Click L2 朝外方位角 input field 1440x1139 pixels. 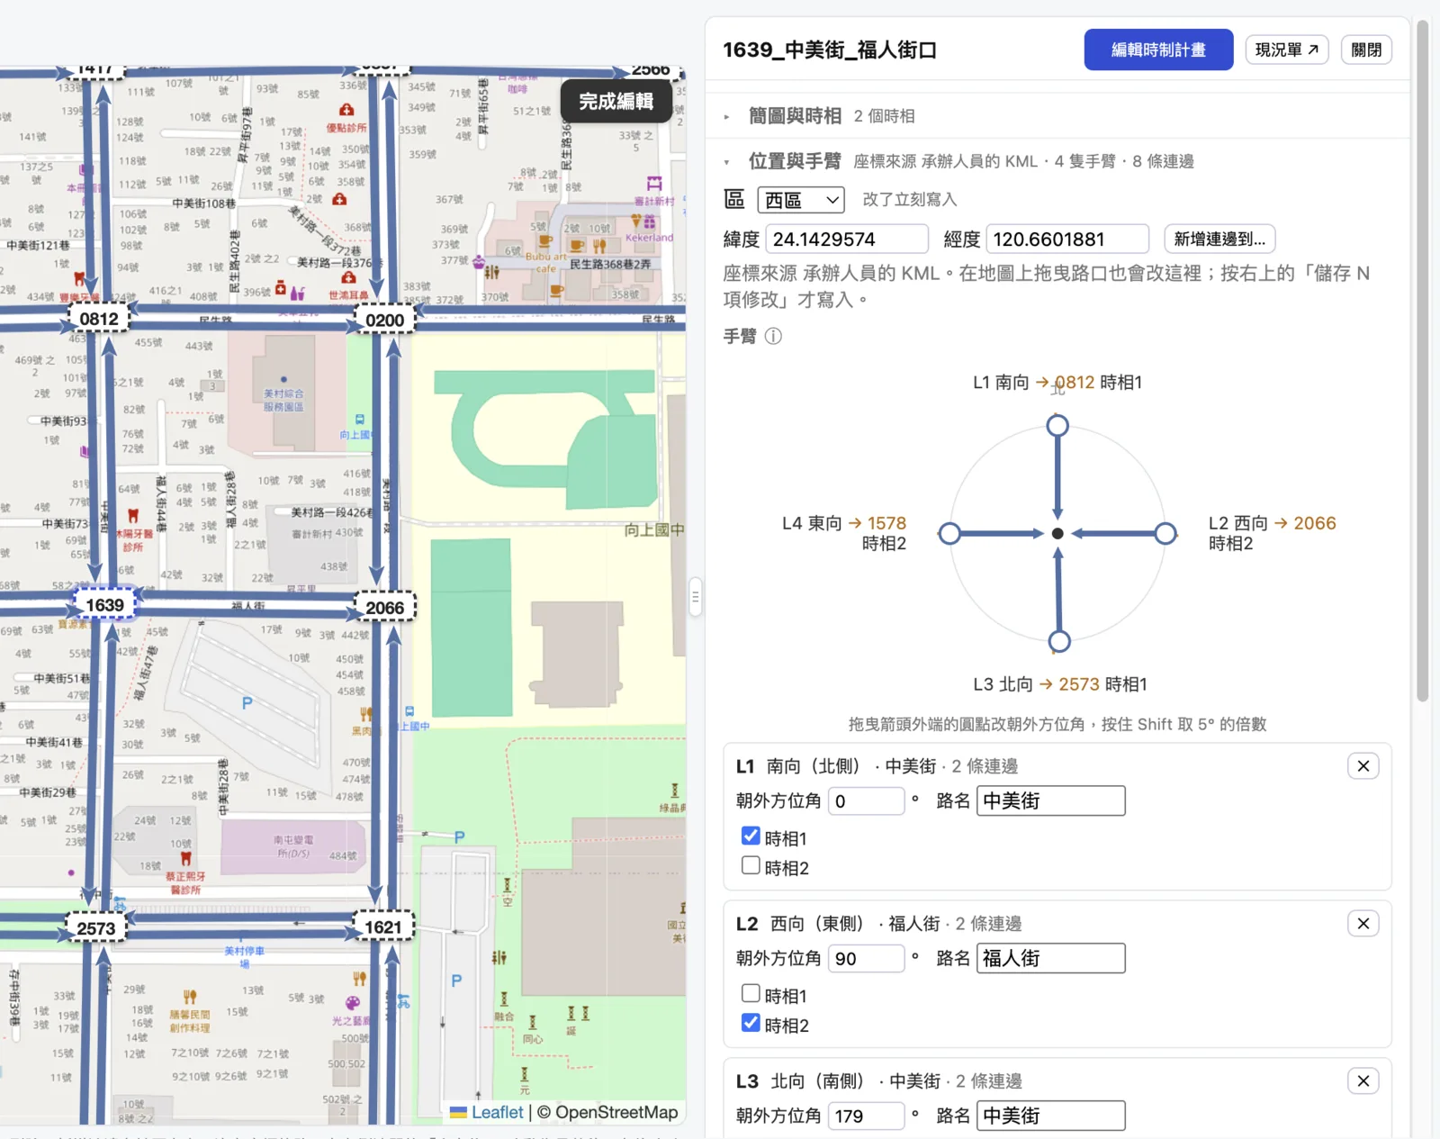[x=866, y=958]
